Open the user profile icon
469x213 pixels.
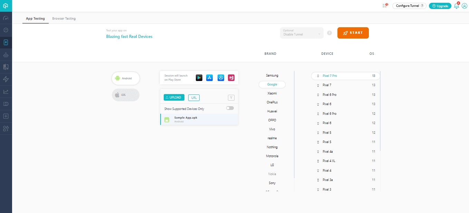tap(464, 6)
